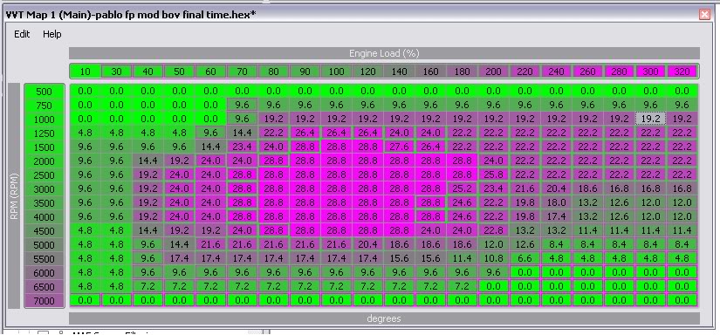This screenshot has width=720, height=335.
Task: Select the cell with value 10.8
Action: click(x=494, y=259)
